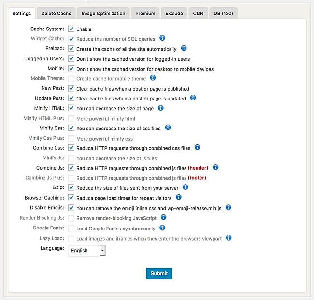Toggle the Browser Caching checkbox

click(71, 198)
